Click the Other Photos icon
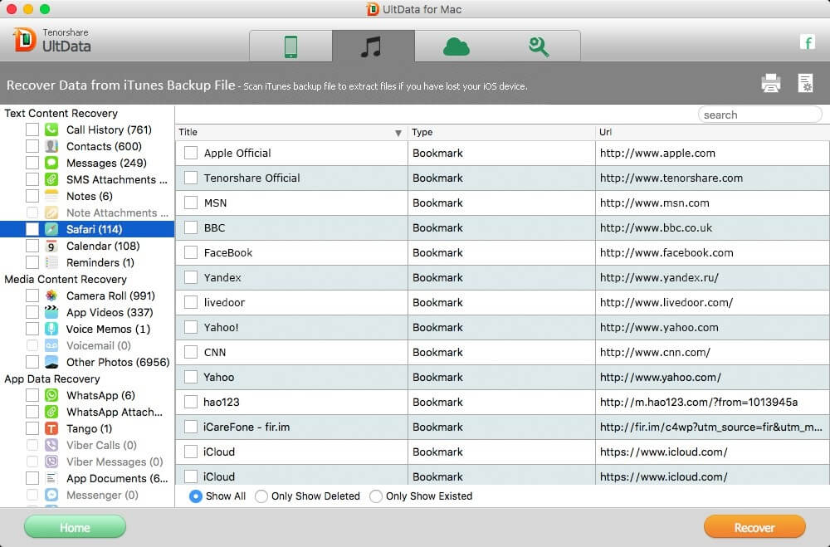 point(51,362)
